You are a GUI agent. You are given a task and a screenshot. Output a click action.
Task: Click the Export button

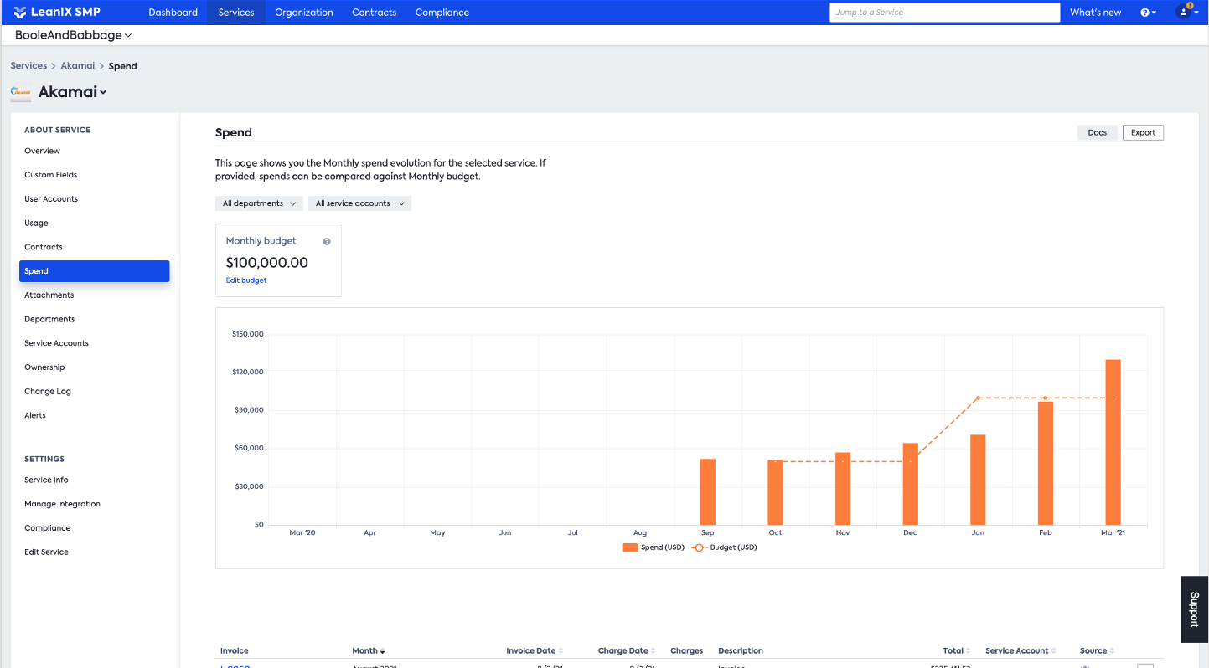[x=1143, y=132]
